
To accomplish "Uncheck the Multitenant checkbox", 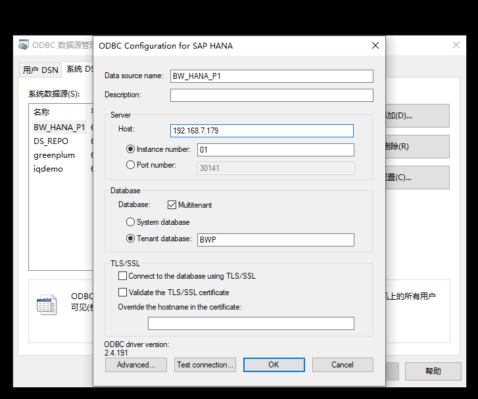I will [172, 205].
